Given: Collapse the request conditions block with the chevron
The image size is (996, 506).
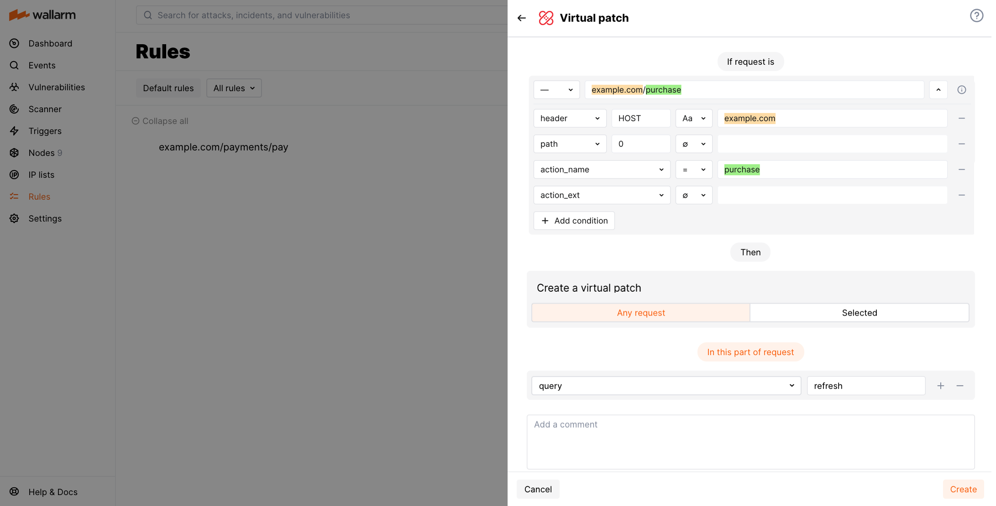Looking at the screenshot, I should [x=938, y=89].
